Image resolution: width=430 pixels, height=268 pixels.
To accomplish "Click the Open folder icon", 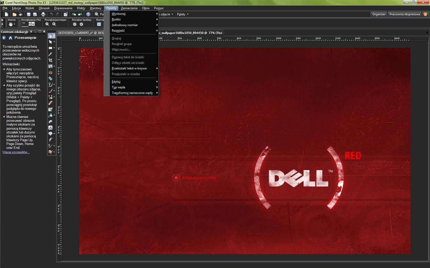I will pos(14,14).
